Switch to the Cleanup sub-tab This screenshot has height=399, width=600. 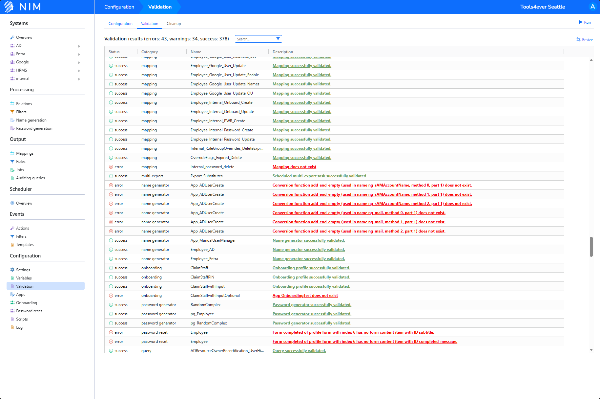coord(174,24)
